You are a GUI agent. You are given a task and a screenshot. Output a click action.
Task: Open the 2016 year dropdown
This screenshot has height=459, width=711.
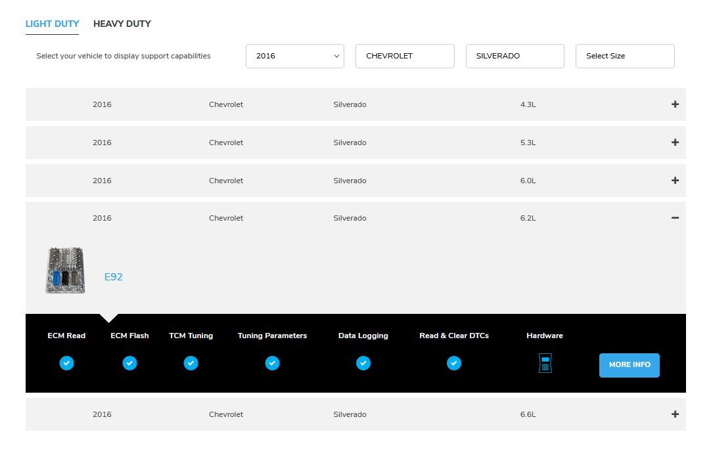click(x=295, y=56)
